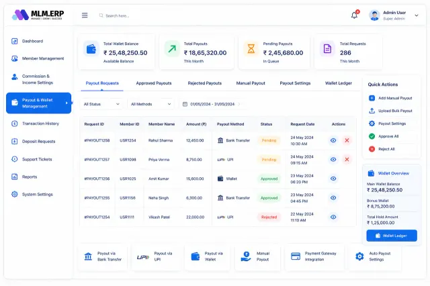The height and width of the screenshot is (286, 430).
Task: Click the Wallet Overview wallet icon
Action: click(371, 173)
